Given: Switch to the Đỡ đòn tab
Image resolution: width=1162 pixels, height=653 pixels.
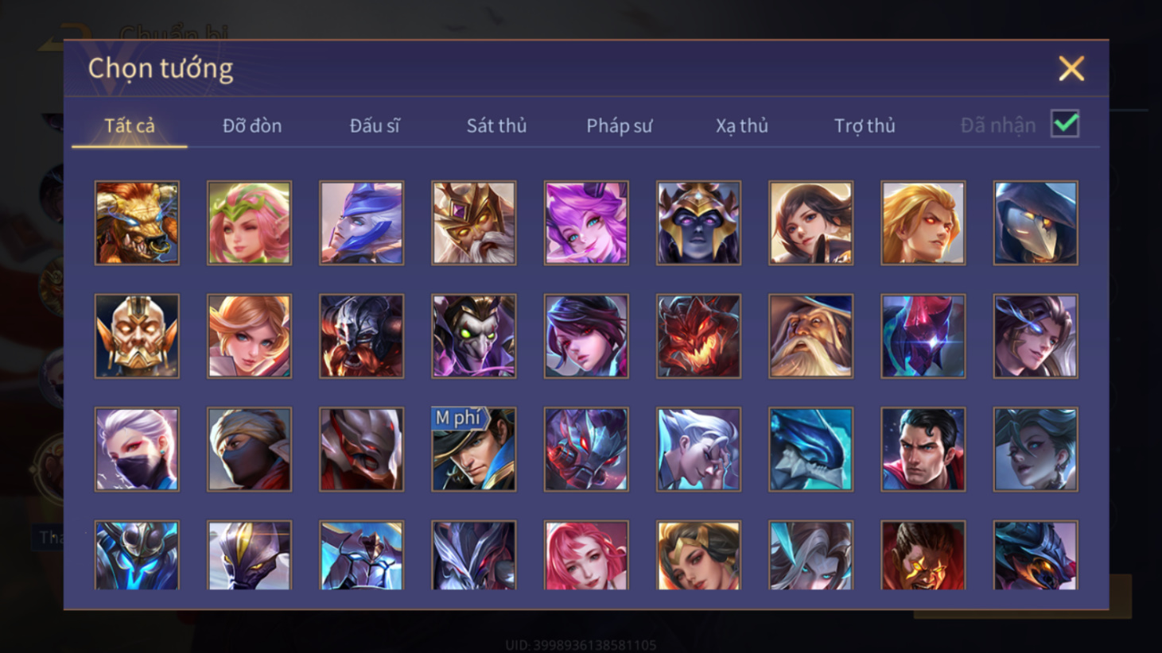Looking at the screenshot, I should [252, 126].
